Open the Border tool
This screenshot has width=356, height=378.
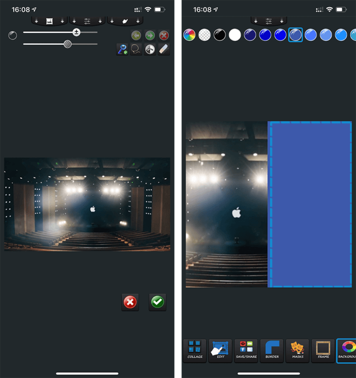coord(272,351)
